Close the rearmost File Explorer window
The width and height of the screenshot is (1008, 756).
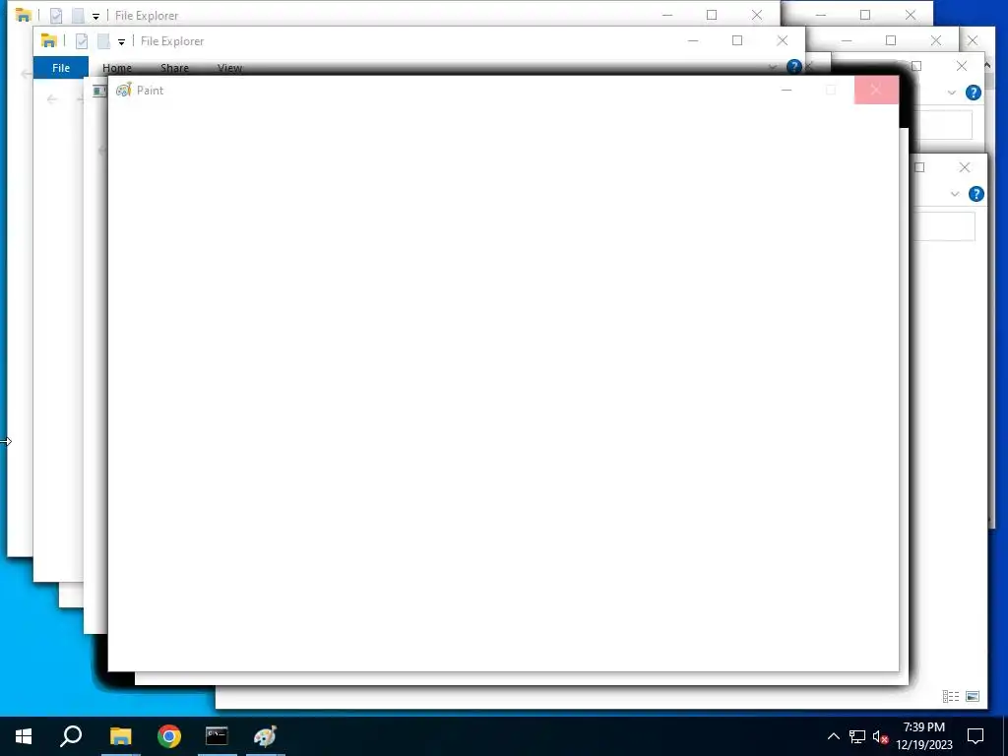point(757,15)
